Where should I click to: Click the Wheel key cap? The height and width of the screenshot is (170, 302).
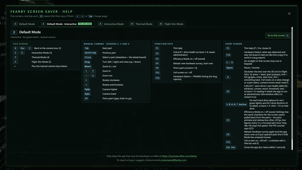tap(88, 66)
